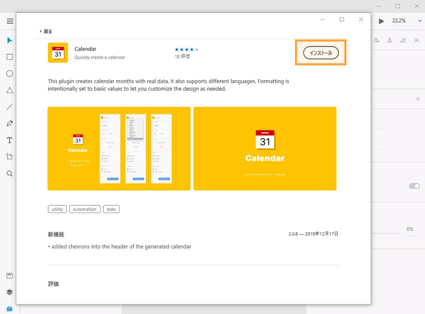Screen dimensions: 425x314
Task: Select the Text tool
Action: tap(10, 140)
